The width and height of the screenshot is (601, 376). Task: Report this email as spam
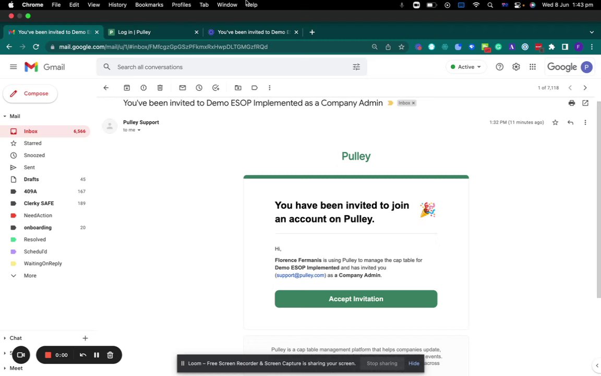(143, 88)
